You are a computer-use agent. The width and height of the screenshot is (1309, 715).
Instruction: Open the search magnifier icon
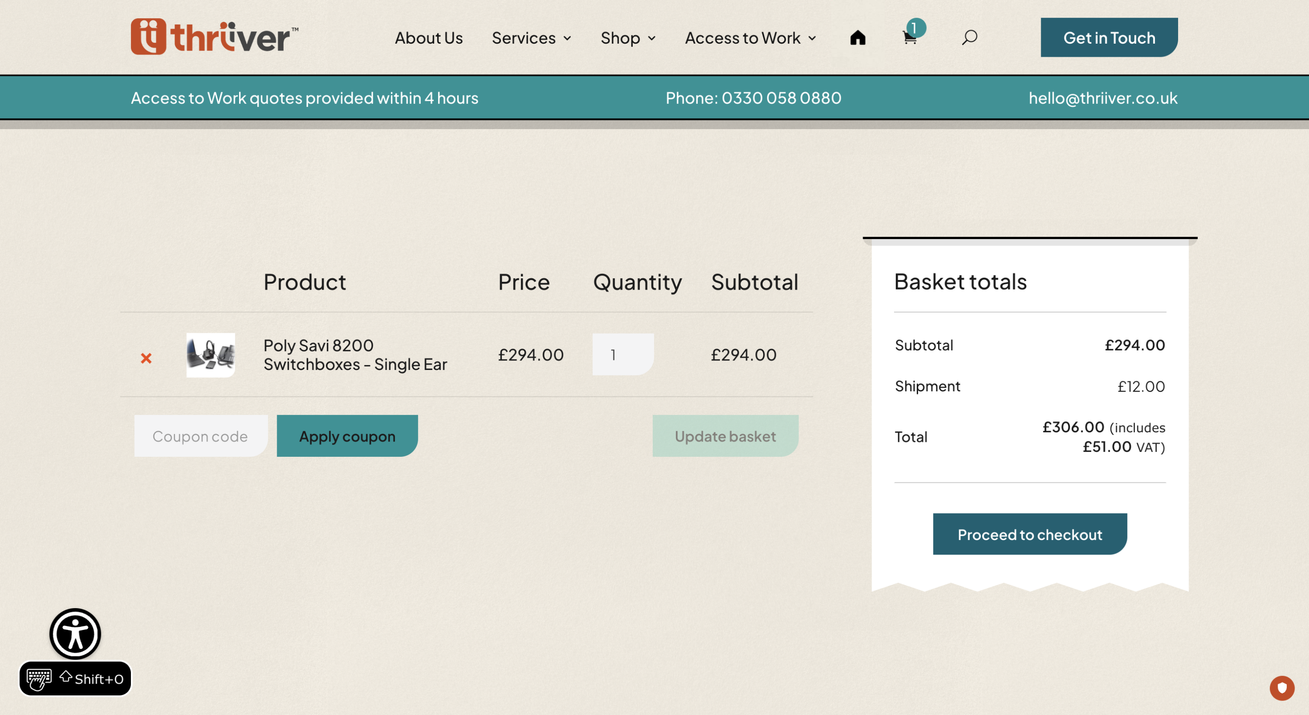969,37
